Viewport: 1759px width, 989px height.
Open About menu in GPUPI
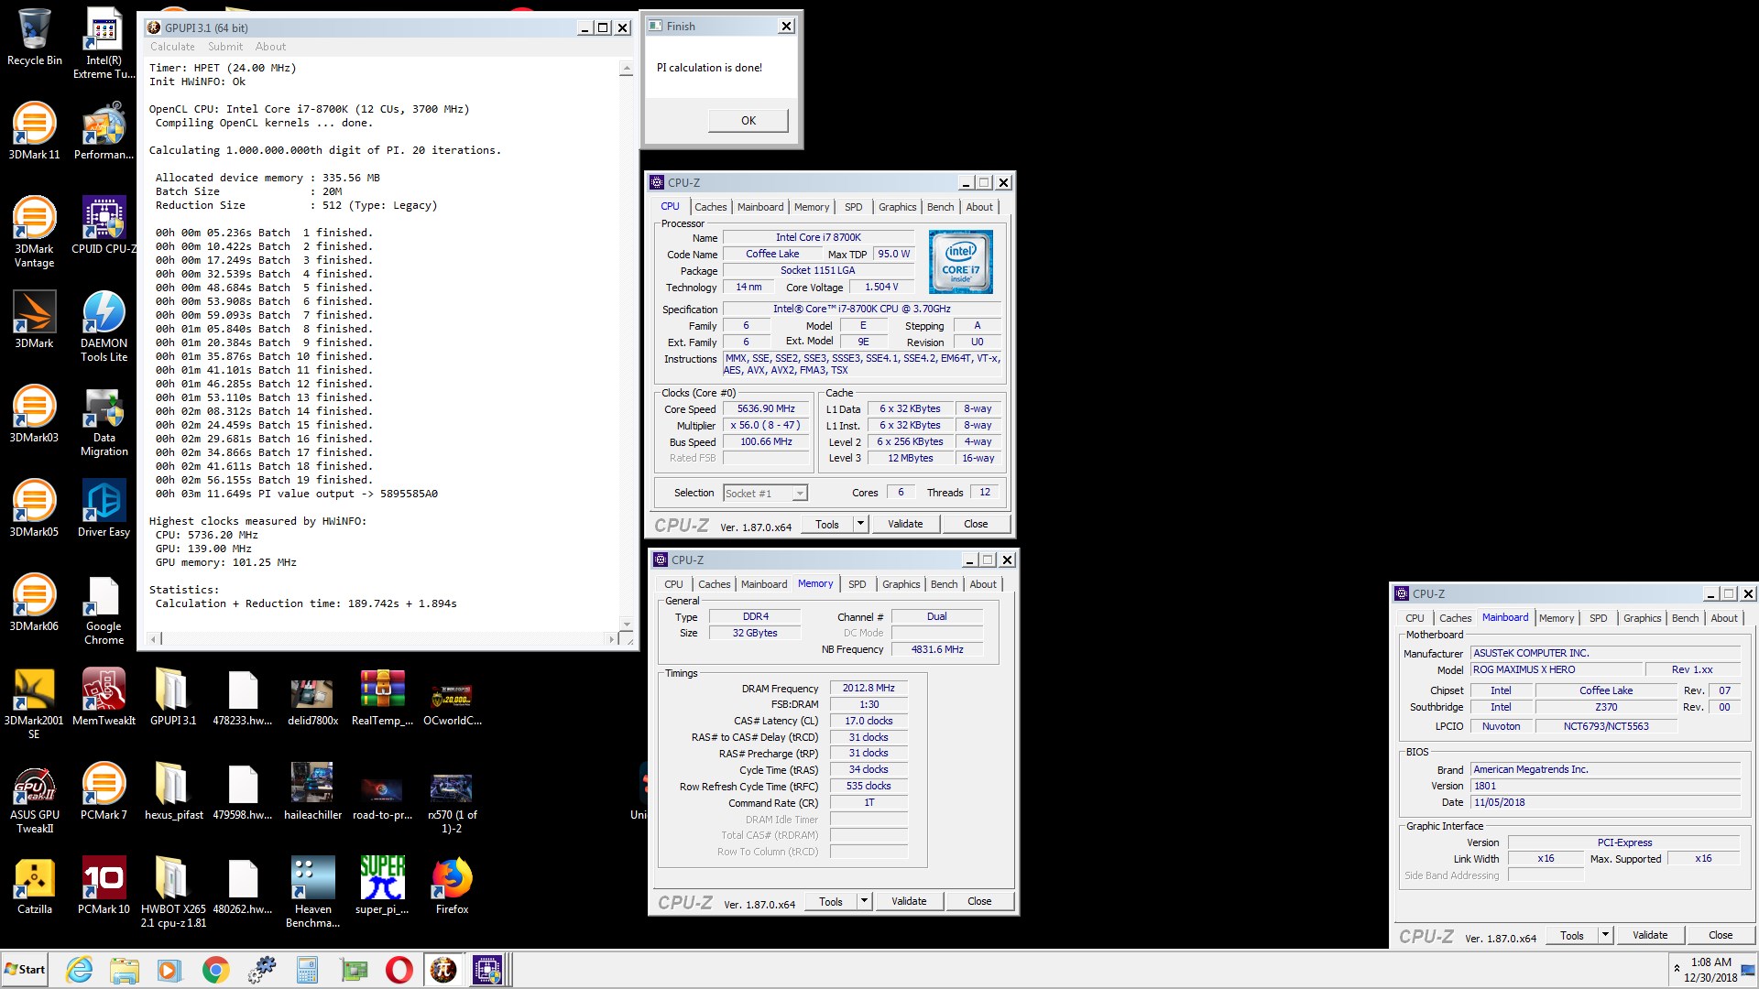click(270, 47)
